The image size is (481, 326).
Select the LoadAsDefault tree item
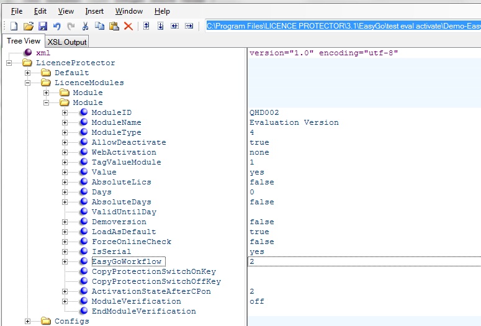tap(124, 232)
